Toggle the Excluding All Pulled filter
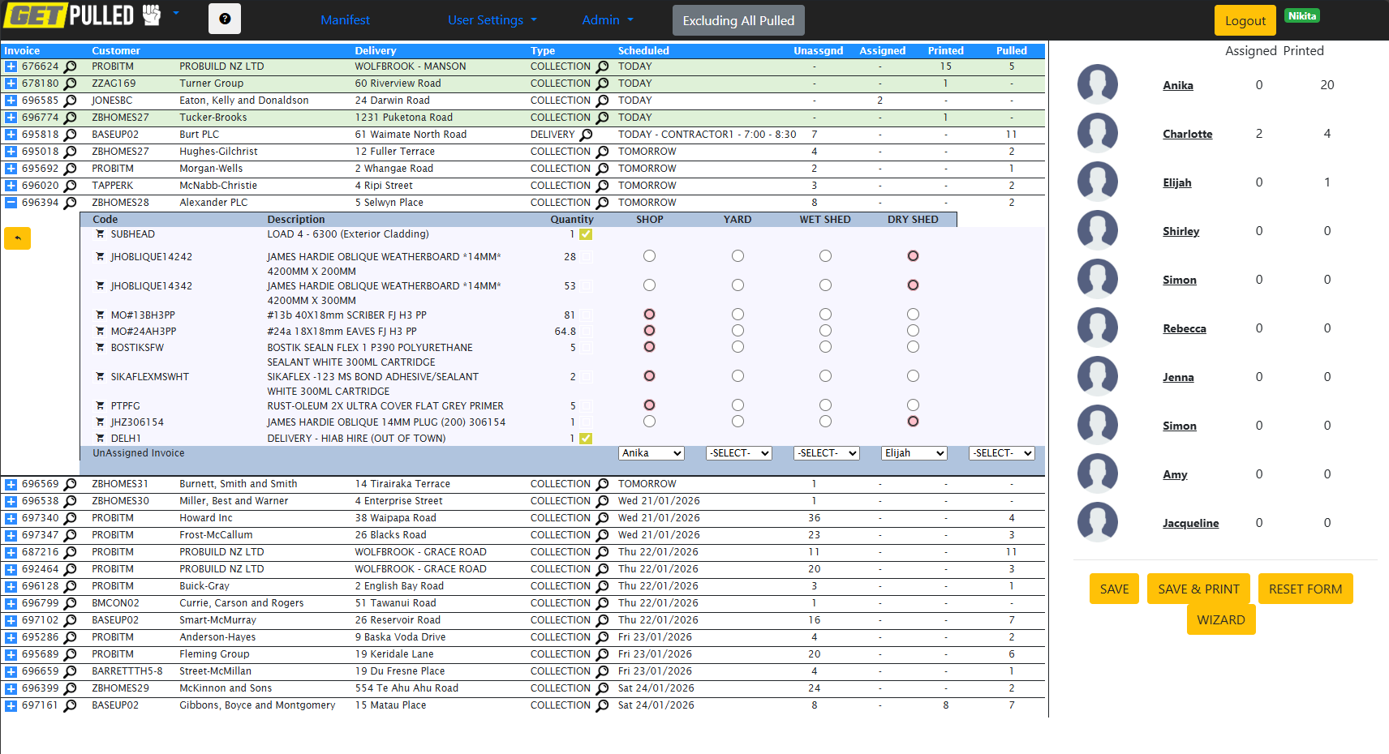Screen dimensions: 1389x754 [x=738, y=19]
